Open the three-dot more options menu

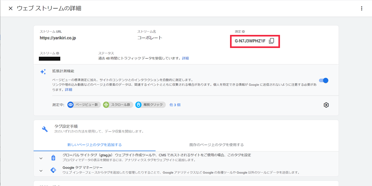[x=361, y=8]
